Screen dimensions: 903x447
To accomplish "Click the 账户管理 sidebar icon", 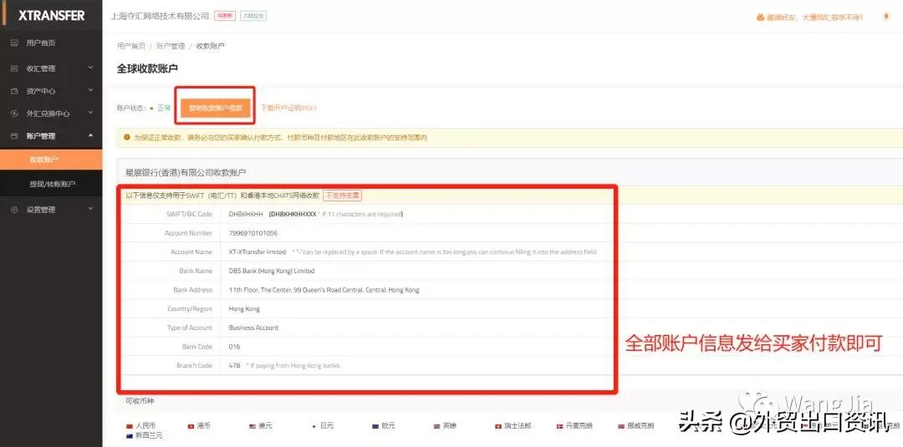I will pos(15,135).
